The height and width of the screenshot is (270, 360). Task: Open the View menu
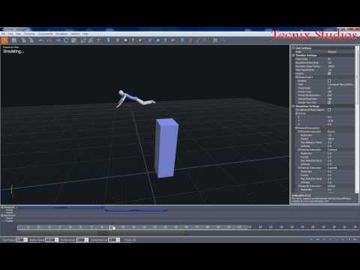pos(19,34)
